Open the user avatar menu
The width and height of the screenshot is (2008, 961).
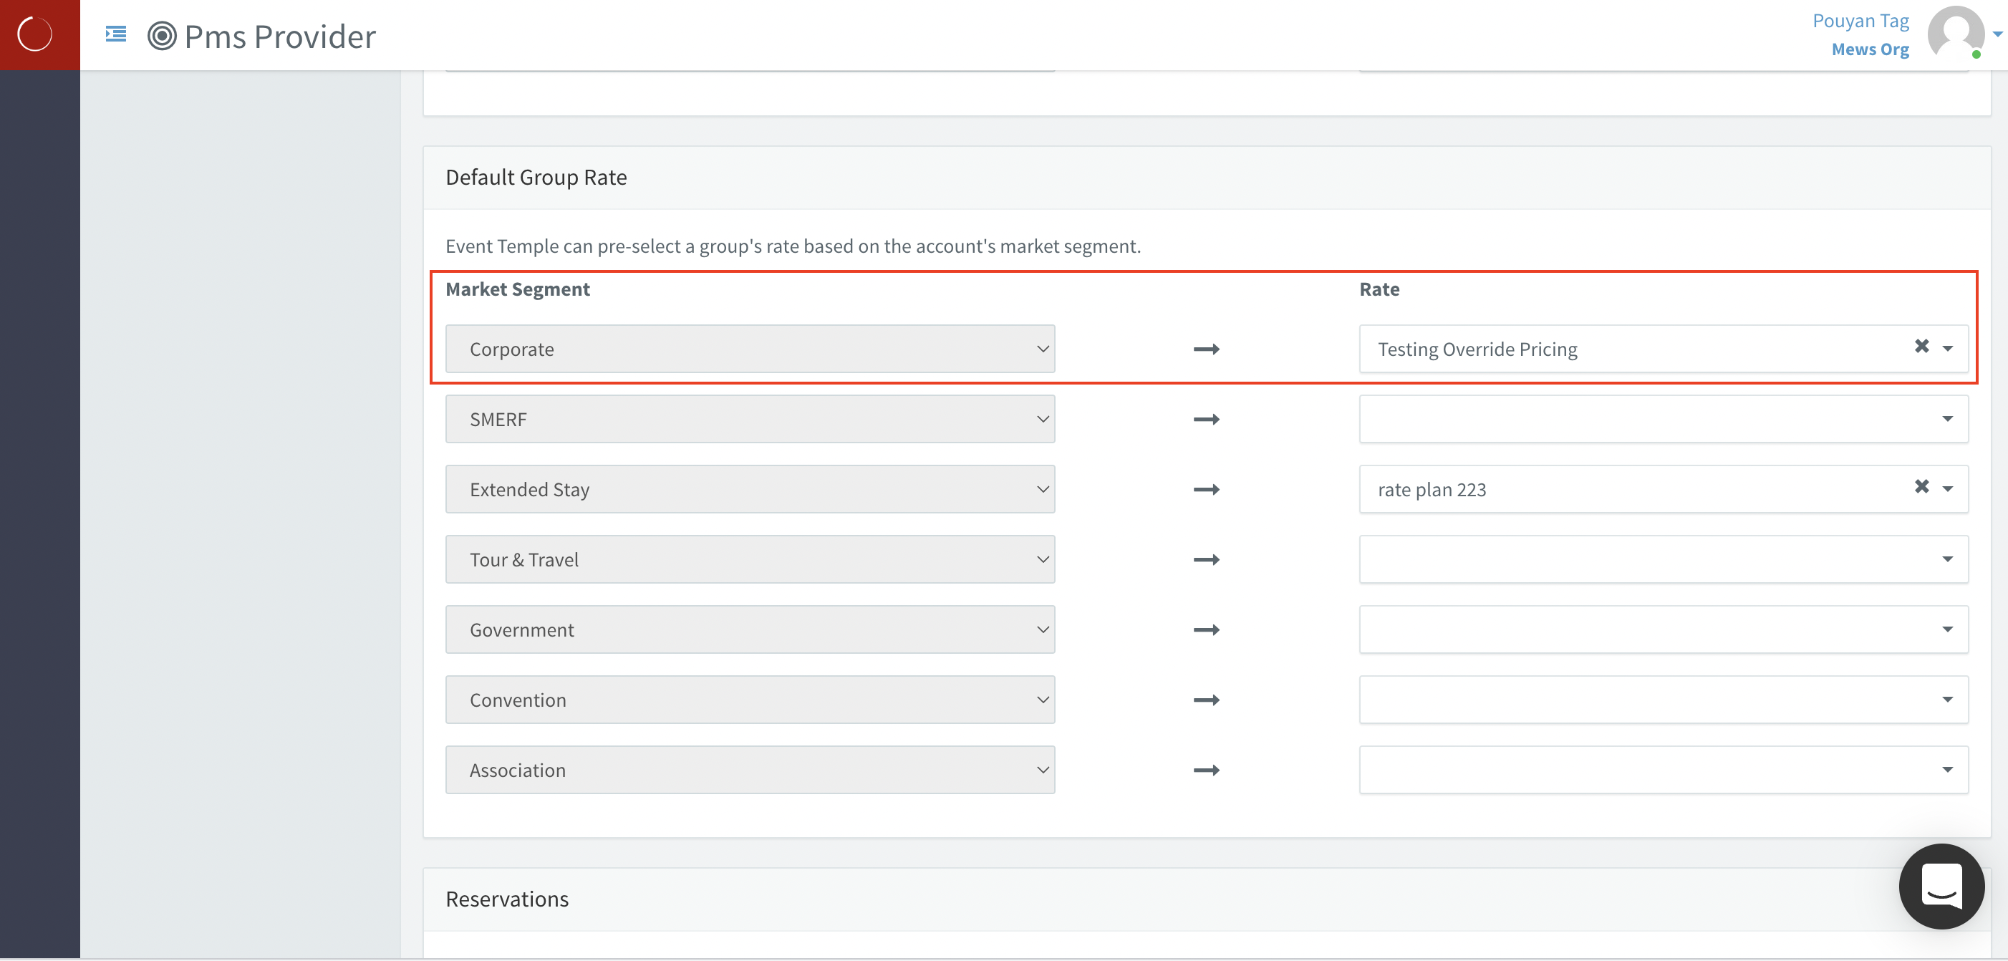(x=1956, y=33)
